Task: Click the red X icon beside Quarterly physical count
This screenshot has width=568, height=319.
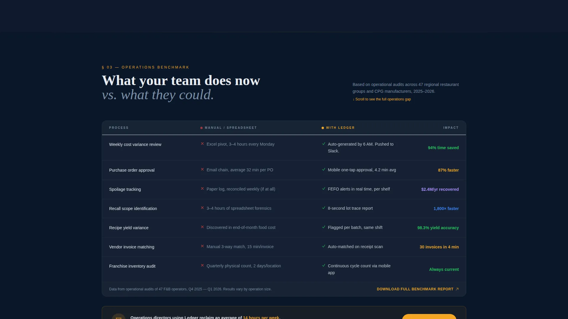Action: click(x=202, y=266)
